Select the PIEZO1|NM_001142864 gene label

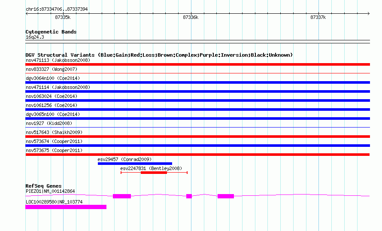[x=50, y=191]
